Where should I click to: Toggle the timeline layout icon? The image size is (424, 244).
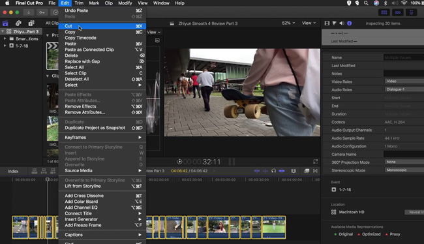pyautogui.click(x=398, y=12)
